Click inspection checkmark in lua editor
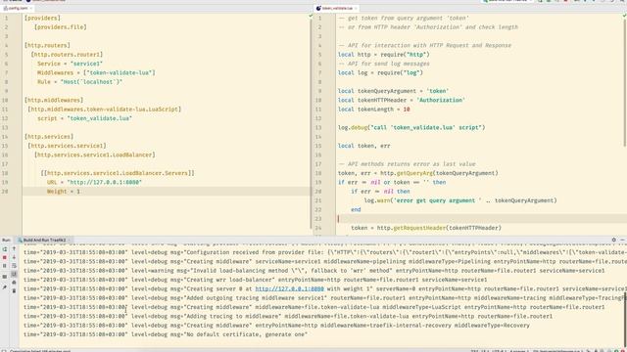The height and width of the screenshot is (352, 627). (624, 16)
